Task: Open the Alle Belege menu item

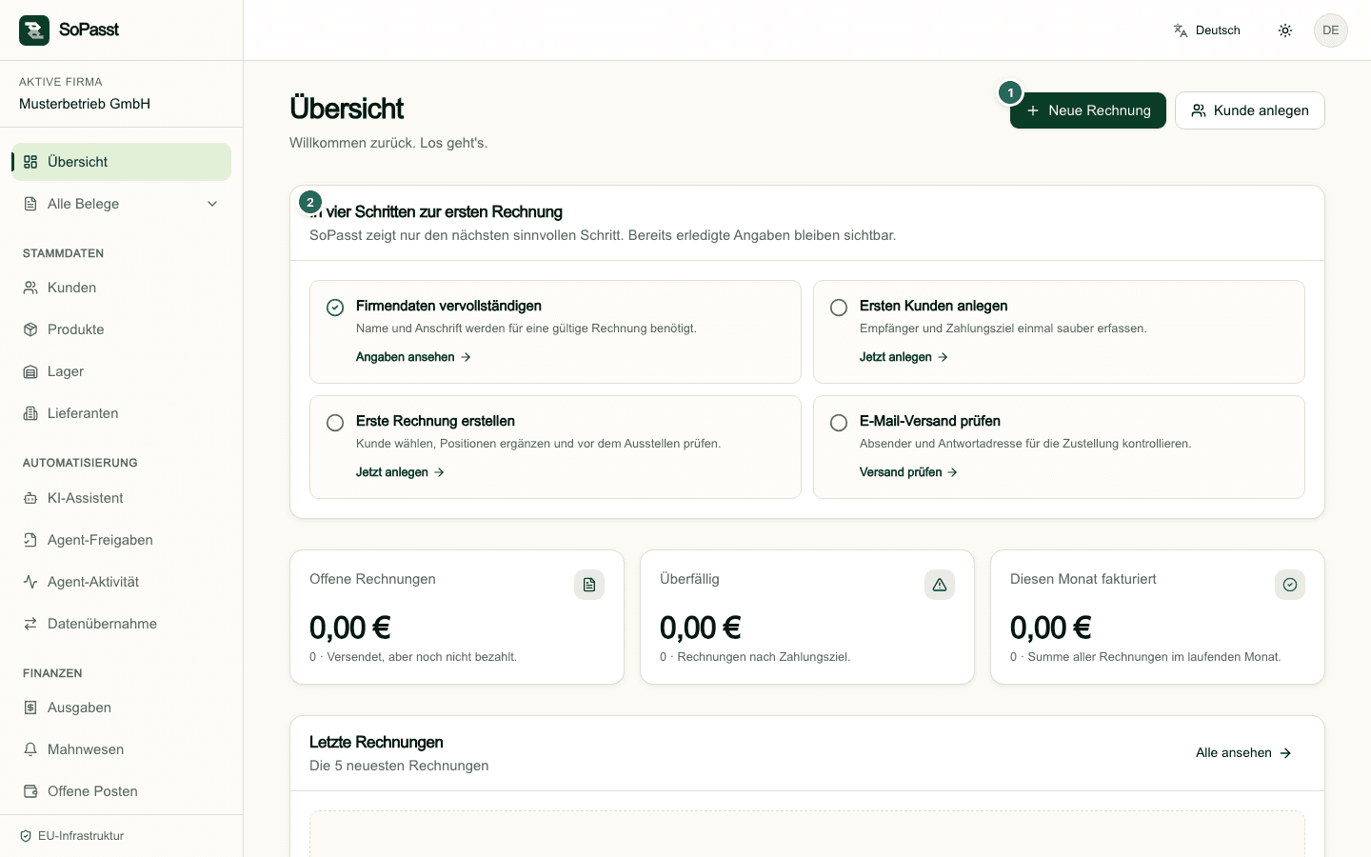Action: click(122, 204)
